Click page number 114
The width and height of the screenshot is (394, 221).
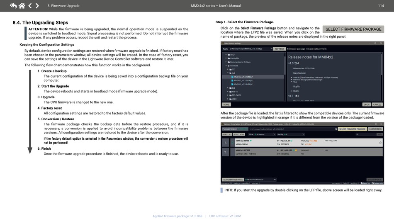click(381, 6)
